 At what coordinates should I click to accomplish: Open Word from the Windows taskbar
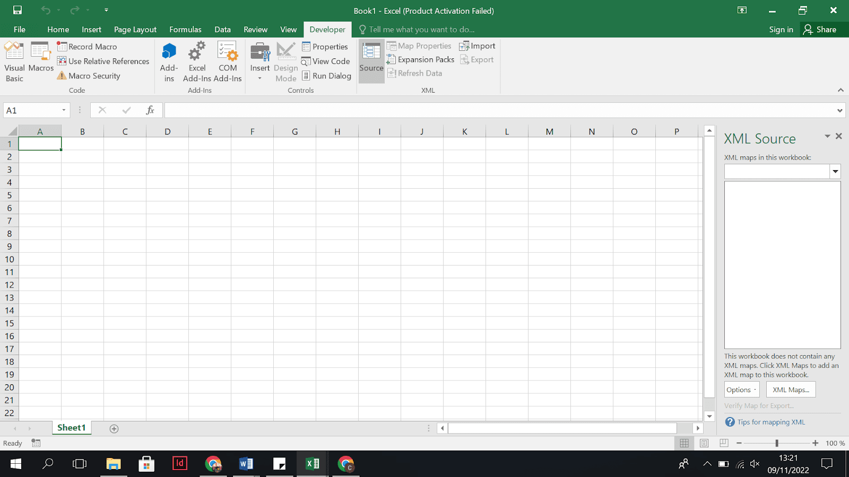(x=246, y=464)
